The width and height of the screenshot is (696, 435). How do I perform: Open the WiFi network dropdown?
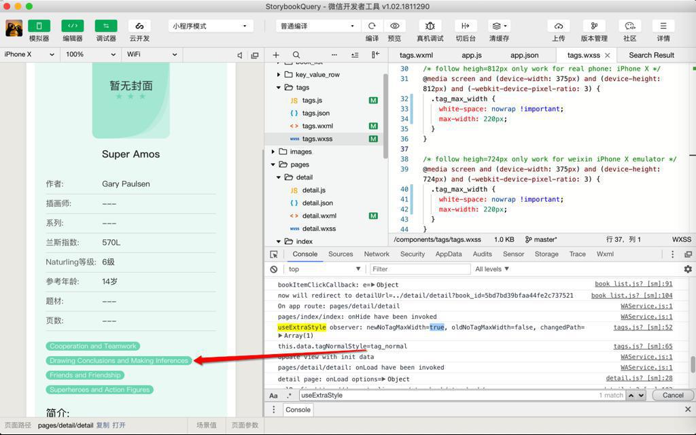[x=152, y=54]
